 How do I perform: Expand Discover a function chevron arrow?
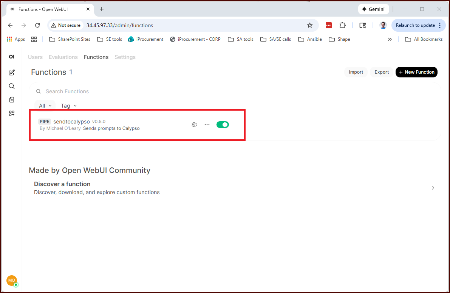(433, 188)
